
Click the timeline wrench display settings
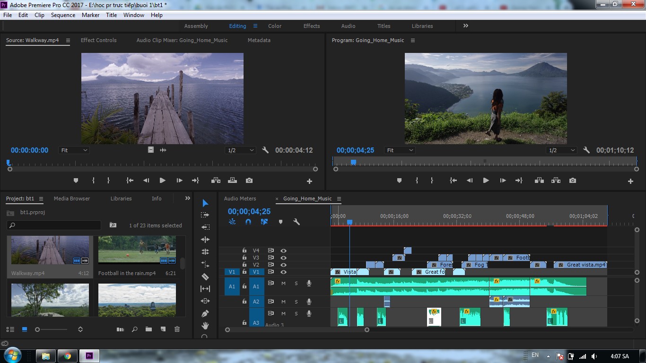[297, 222]
